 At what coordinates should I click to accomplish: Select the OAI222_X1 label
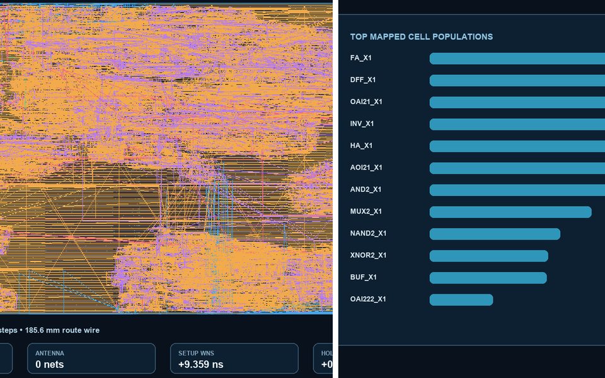click(368, 299)
